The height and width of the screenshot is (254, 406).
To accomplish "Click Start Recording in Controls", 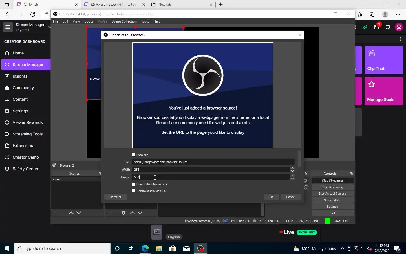I will (x=332, y=187).
